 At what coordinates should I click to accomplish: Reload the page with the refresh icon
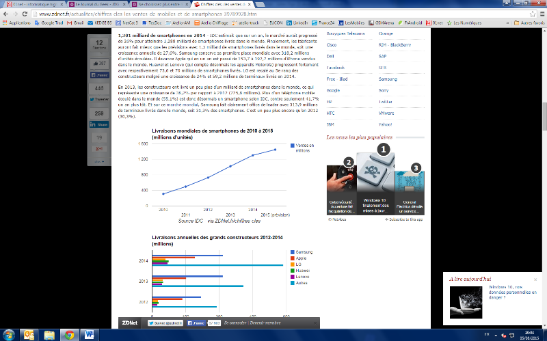(x=25, y=14)
